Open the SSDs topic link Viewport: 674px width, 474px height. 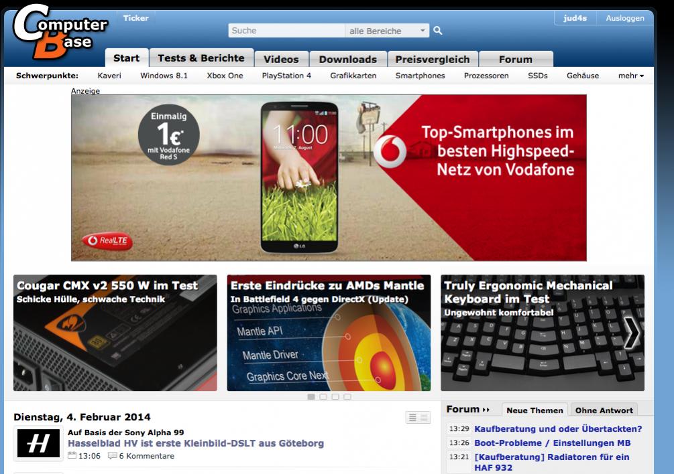[x=537, y=76]
